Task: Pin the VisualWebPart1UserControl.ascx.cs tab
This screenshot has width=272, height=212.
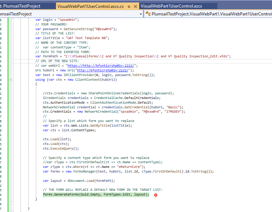Action: pos(129,6)
